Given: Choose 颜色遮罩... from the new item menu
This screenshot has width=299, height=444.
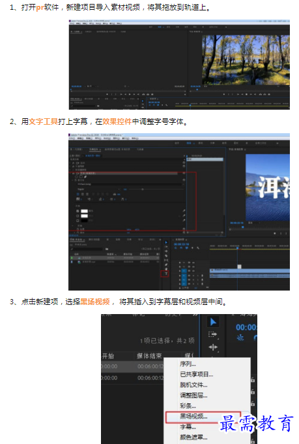Looking at the screenshot, I should (193, 437).
